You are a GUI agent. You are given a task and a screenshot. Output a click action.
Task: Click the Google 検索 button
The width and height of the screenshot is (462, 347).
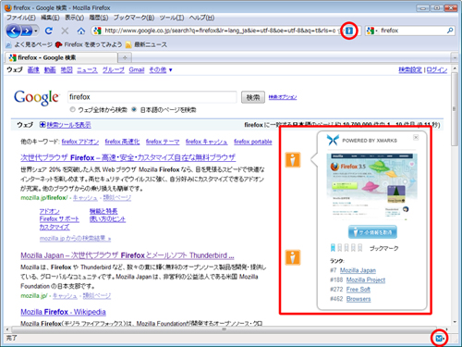click(x=253, y=97)
